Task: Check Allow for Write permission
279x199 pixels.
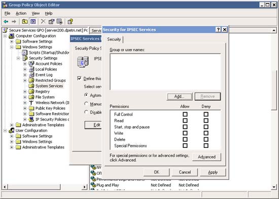Action: (x=185, y=133)
